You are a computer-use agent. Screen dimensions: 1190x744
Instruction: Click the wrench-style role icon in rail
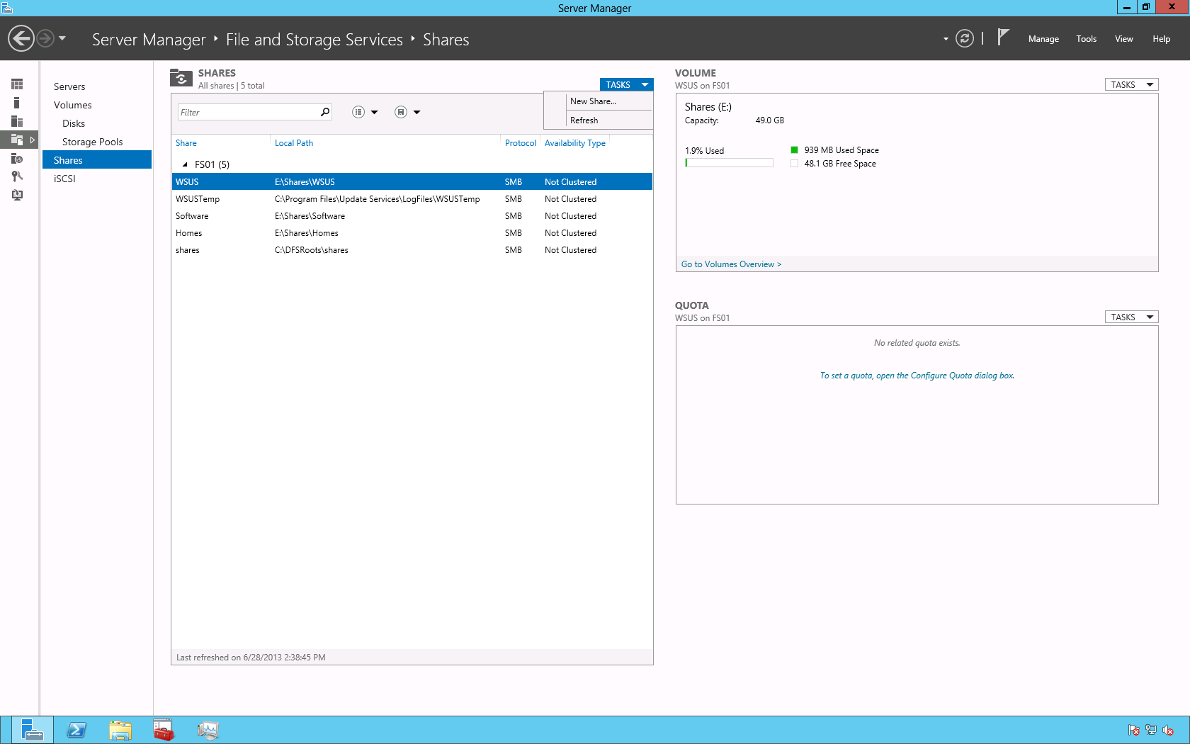17,176
